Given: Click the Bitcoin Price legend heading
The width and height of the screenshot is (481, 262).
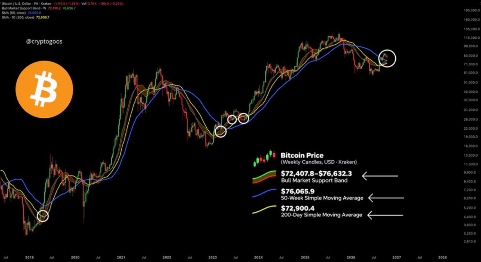Looking at the screenshot, I should pyautogui.click(x=302, y=155).
